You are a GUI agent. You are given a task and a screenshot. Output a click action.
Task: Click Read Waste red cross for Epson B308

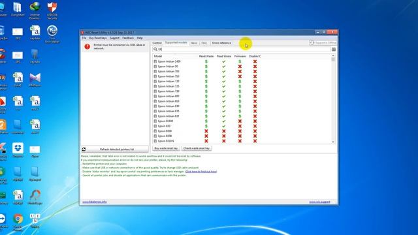(x=223, y=136)
